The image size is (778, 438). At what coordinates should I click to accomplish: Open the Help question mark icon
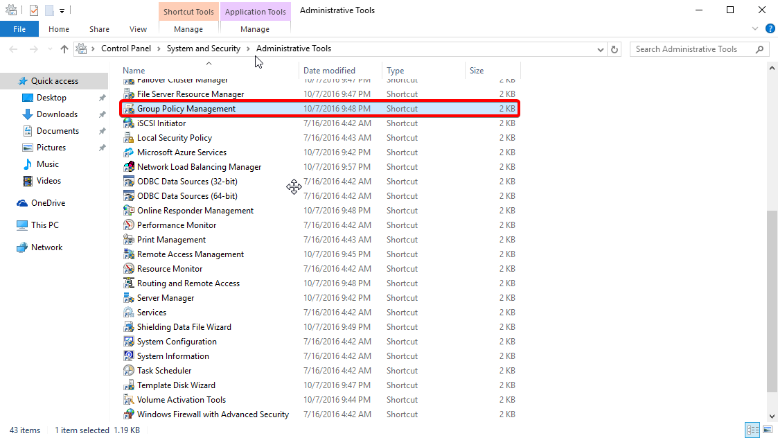(770, 29)
